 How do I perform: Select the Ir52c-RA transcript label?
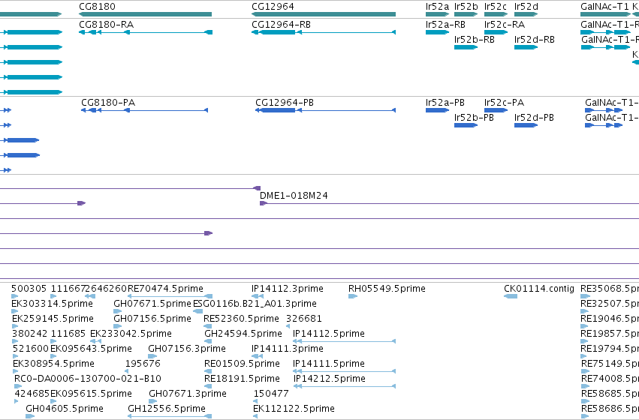click(505, 25)
